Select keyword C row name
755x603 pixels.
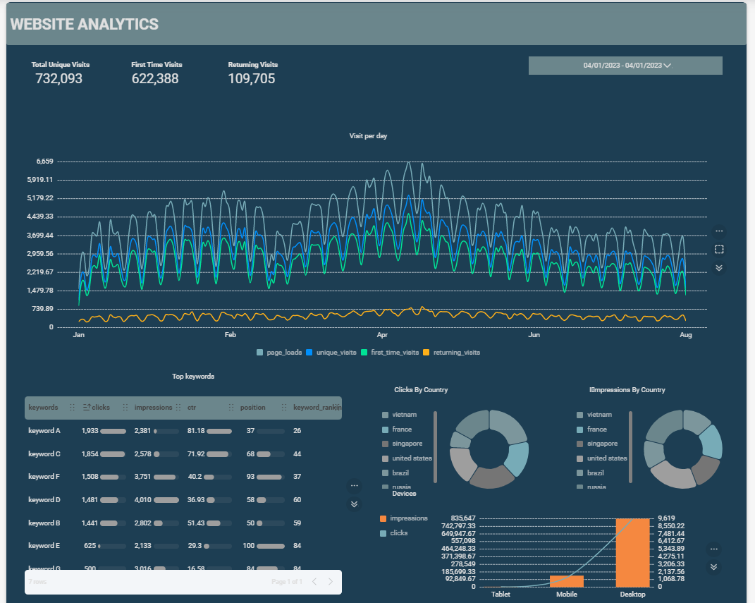[x=44, y=453]
